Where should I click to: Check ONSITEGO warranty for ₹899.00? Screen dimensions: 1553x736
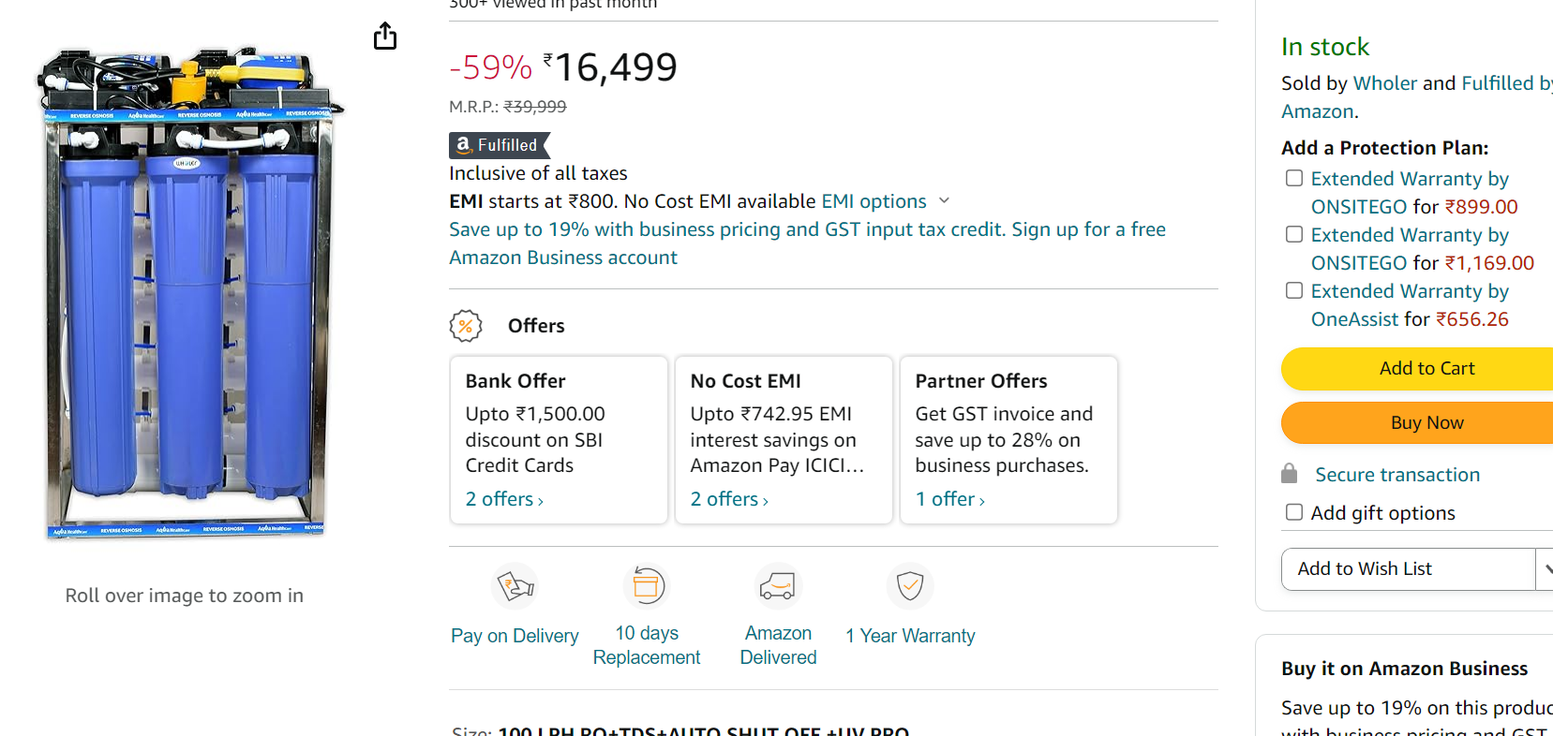(x=1294, y=178)
